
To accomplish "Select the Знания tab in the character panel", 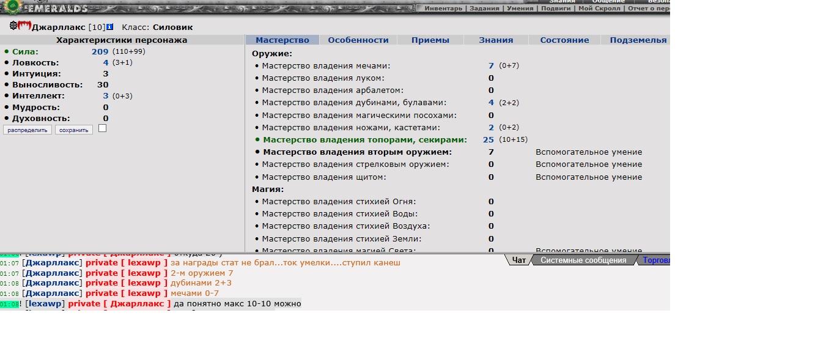I will (x=496, y=40).
